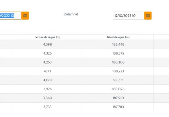
Task: Select the cell showing 4,253
Action: click(47, 62)
